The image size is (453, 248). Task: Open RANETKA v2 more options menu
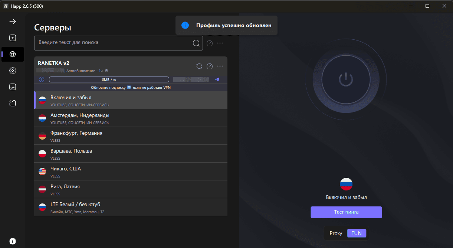click(x=220, y=66)
